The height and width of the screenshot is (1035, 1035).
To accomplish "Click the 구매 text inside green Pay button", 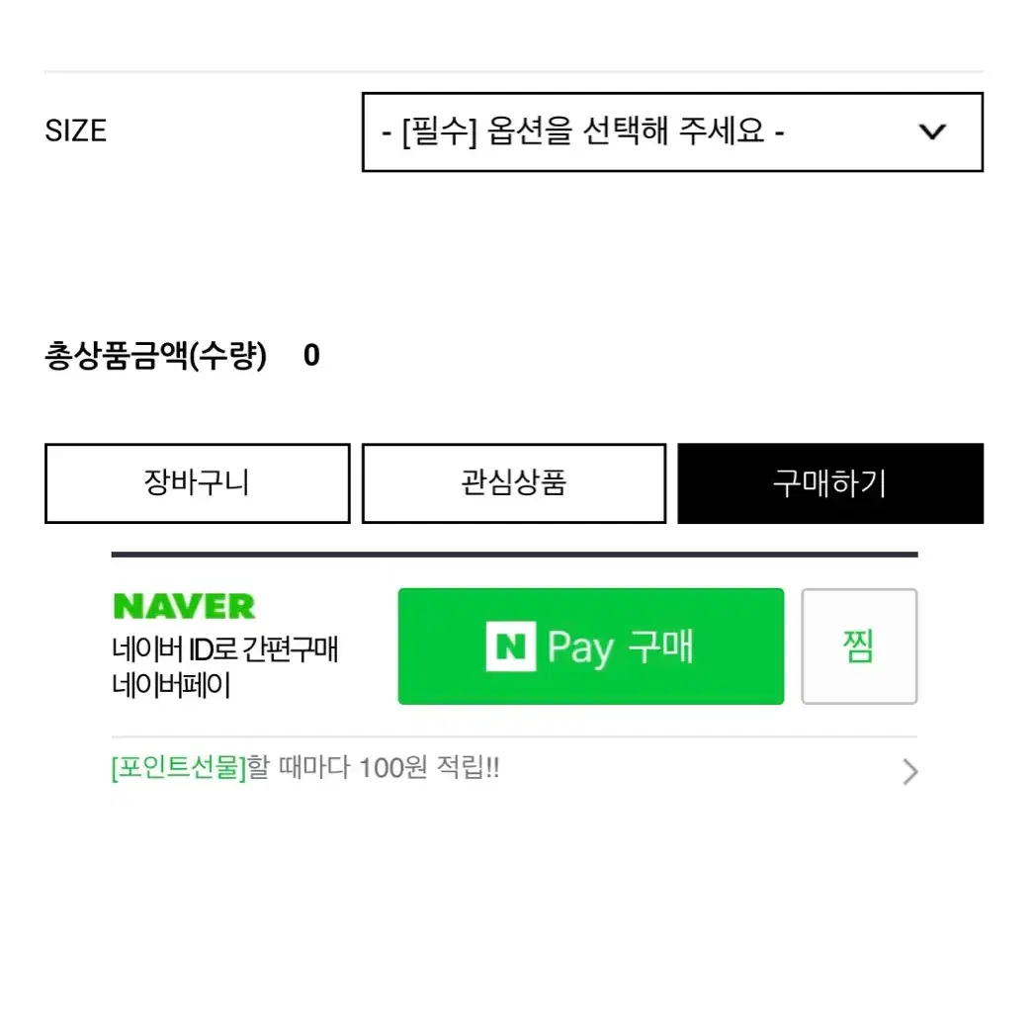I will pos(660,647).
